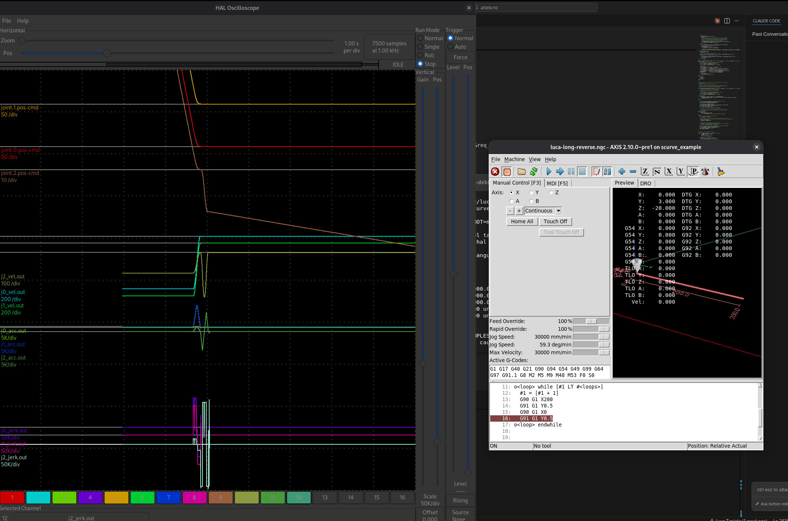Select Roll run mode
The image size is (788, 521).
point(420,55)
